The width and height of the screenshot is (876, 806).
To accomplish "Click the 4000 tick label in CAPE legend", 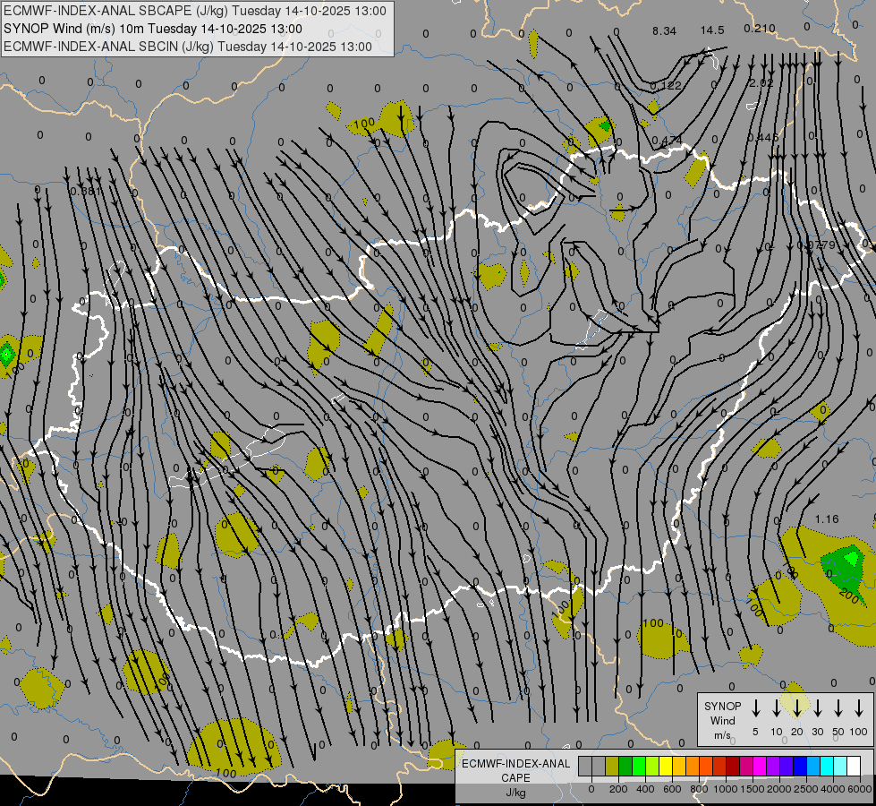I will [833, 789].
